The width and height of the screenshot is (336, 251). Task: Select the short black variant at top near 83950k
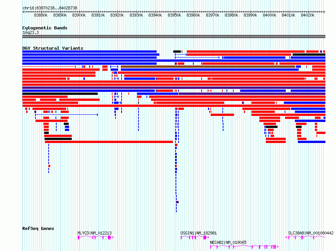[x=177, y=52]
